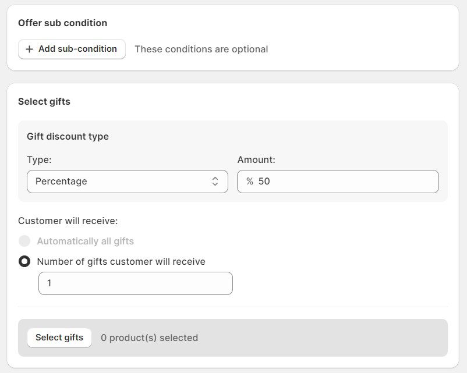Click the 0 product(s) selected text
Screen dimensions: 467x373
[x=149, y=338]
